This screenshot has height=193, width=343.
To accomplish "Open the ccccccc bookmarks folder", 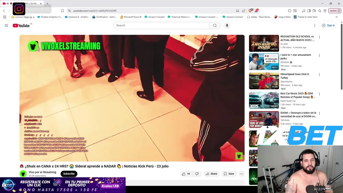I will [23, 17].
